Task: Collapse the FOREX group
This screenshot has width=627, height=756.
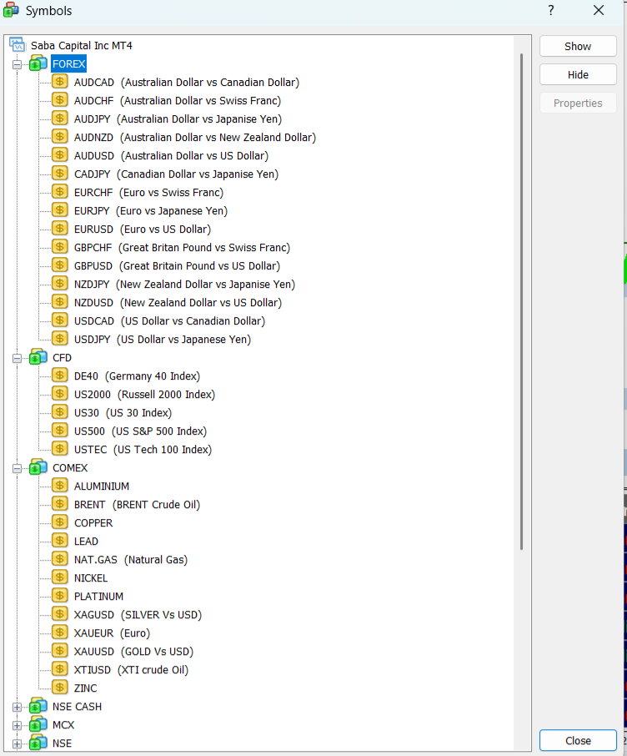Action: [17, 64]
